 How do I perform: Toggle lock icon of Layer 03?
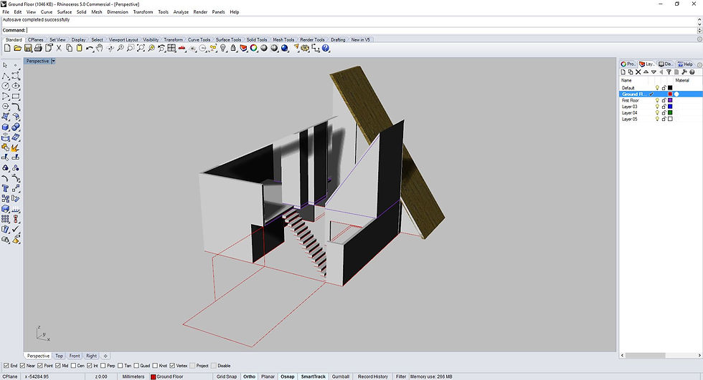(x=664, y=107)
